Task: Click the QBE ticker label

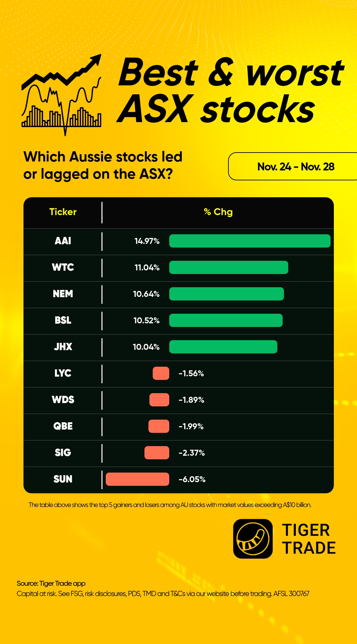Action: [63, 426]
